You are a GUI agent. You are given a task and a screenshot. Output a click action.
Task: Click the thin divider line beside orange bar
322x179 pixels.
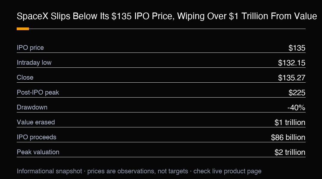pyautogui.click(x=167, y=29)
